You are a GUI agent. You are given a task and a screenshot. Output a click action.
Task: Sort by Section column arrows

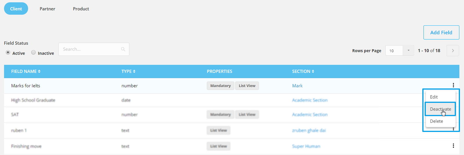(313, 71)
